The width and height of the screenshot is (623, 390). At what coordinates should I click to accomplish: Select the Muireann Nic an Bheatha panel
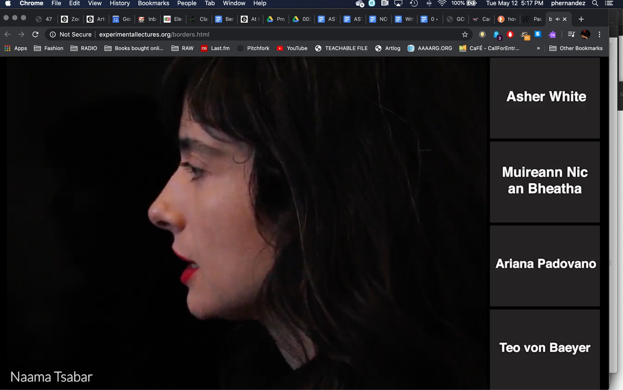tap(545, 182)
